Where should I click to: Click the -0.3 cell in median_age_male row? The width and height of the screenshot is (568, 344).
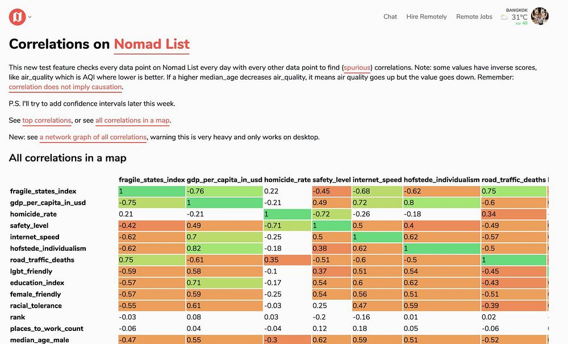pos(287,340)
